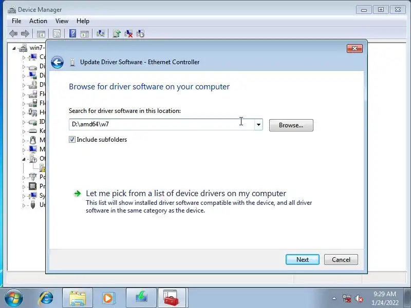Viewport: 411px width, 308px height.
Task: Click the Back toolbar arrow in Device Manager
Action: 13,33
